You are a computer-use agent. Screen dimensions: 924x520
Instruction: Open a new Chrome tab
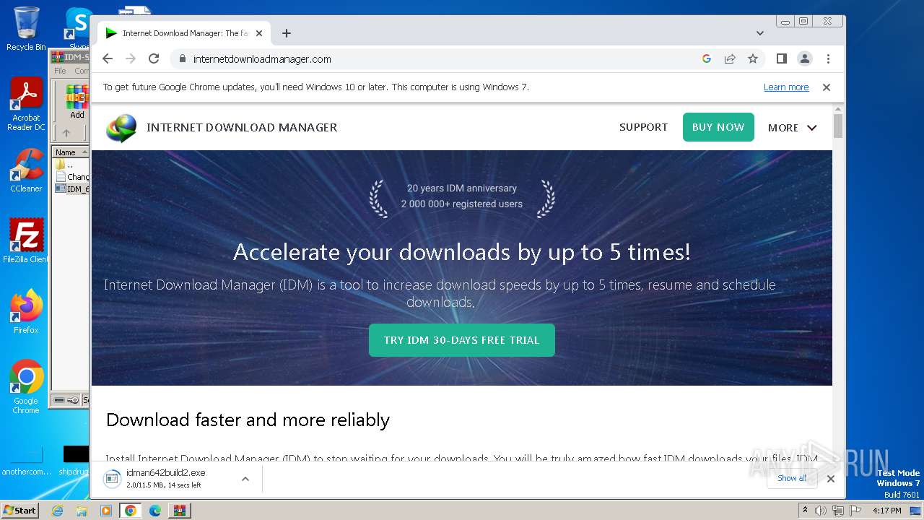pyautogui.click(x=287, y=33)
